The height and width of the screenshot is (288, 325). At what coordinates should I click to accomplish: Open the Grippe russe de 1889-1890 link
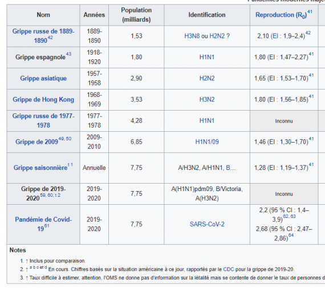coord(43,36)
